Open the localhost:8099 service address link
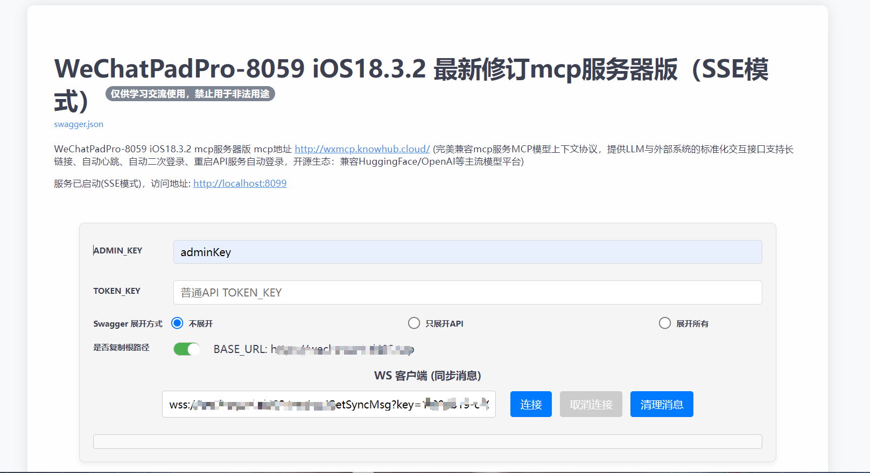Image resolution: width=870 pixels, height=473 pixels. [x=240, y=183]
